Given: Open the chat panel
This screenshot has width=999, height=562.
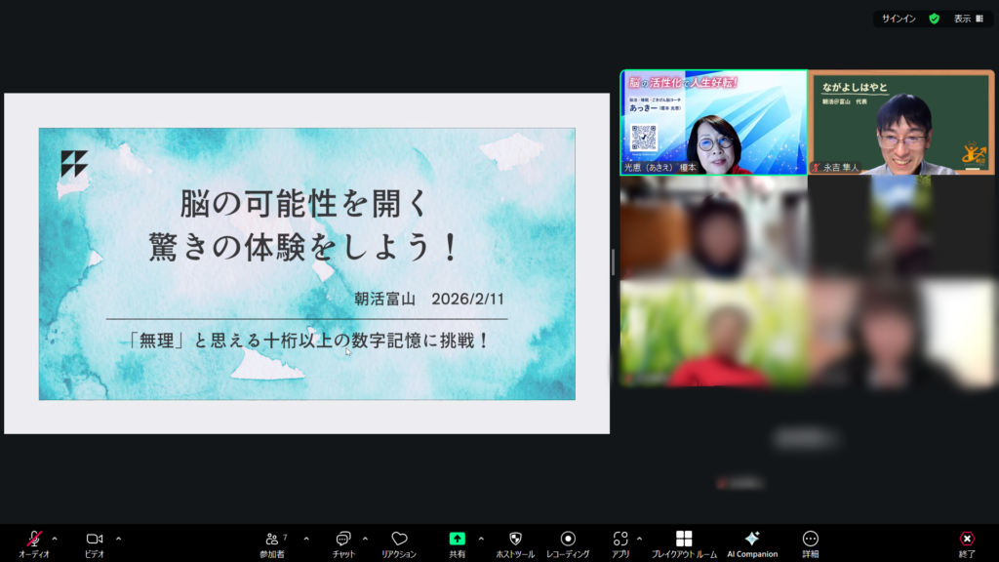Looking at the screenshot, I should 343,540.
